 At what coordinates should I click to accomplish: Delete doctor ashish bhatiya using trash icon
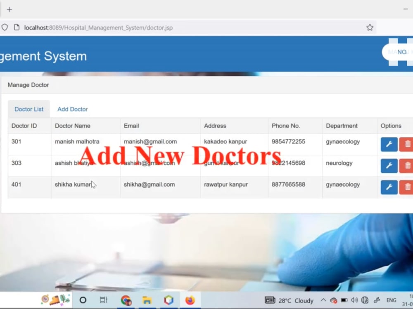pyautogui.click(x=407, y=166)
